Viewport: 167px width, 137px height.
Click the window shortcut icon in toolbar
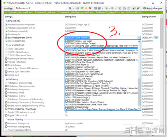pyautogui.click(x=134, y=8)
